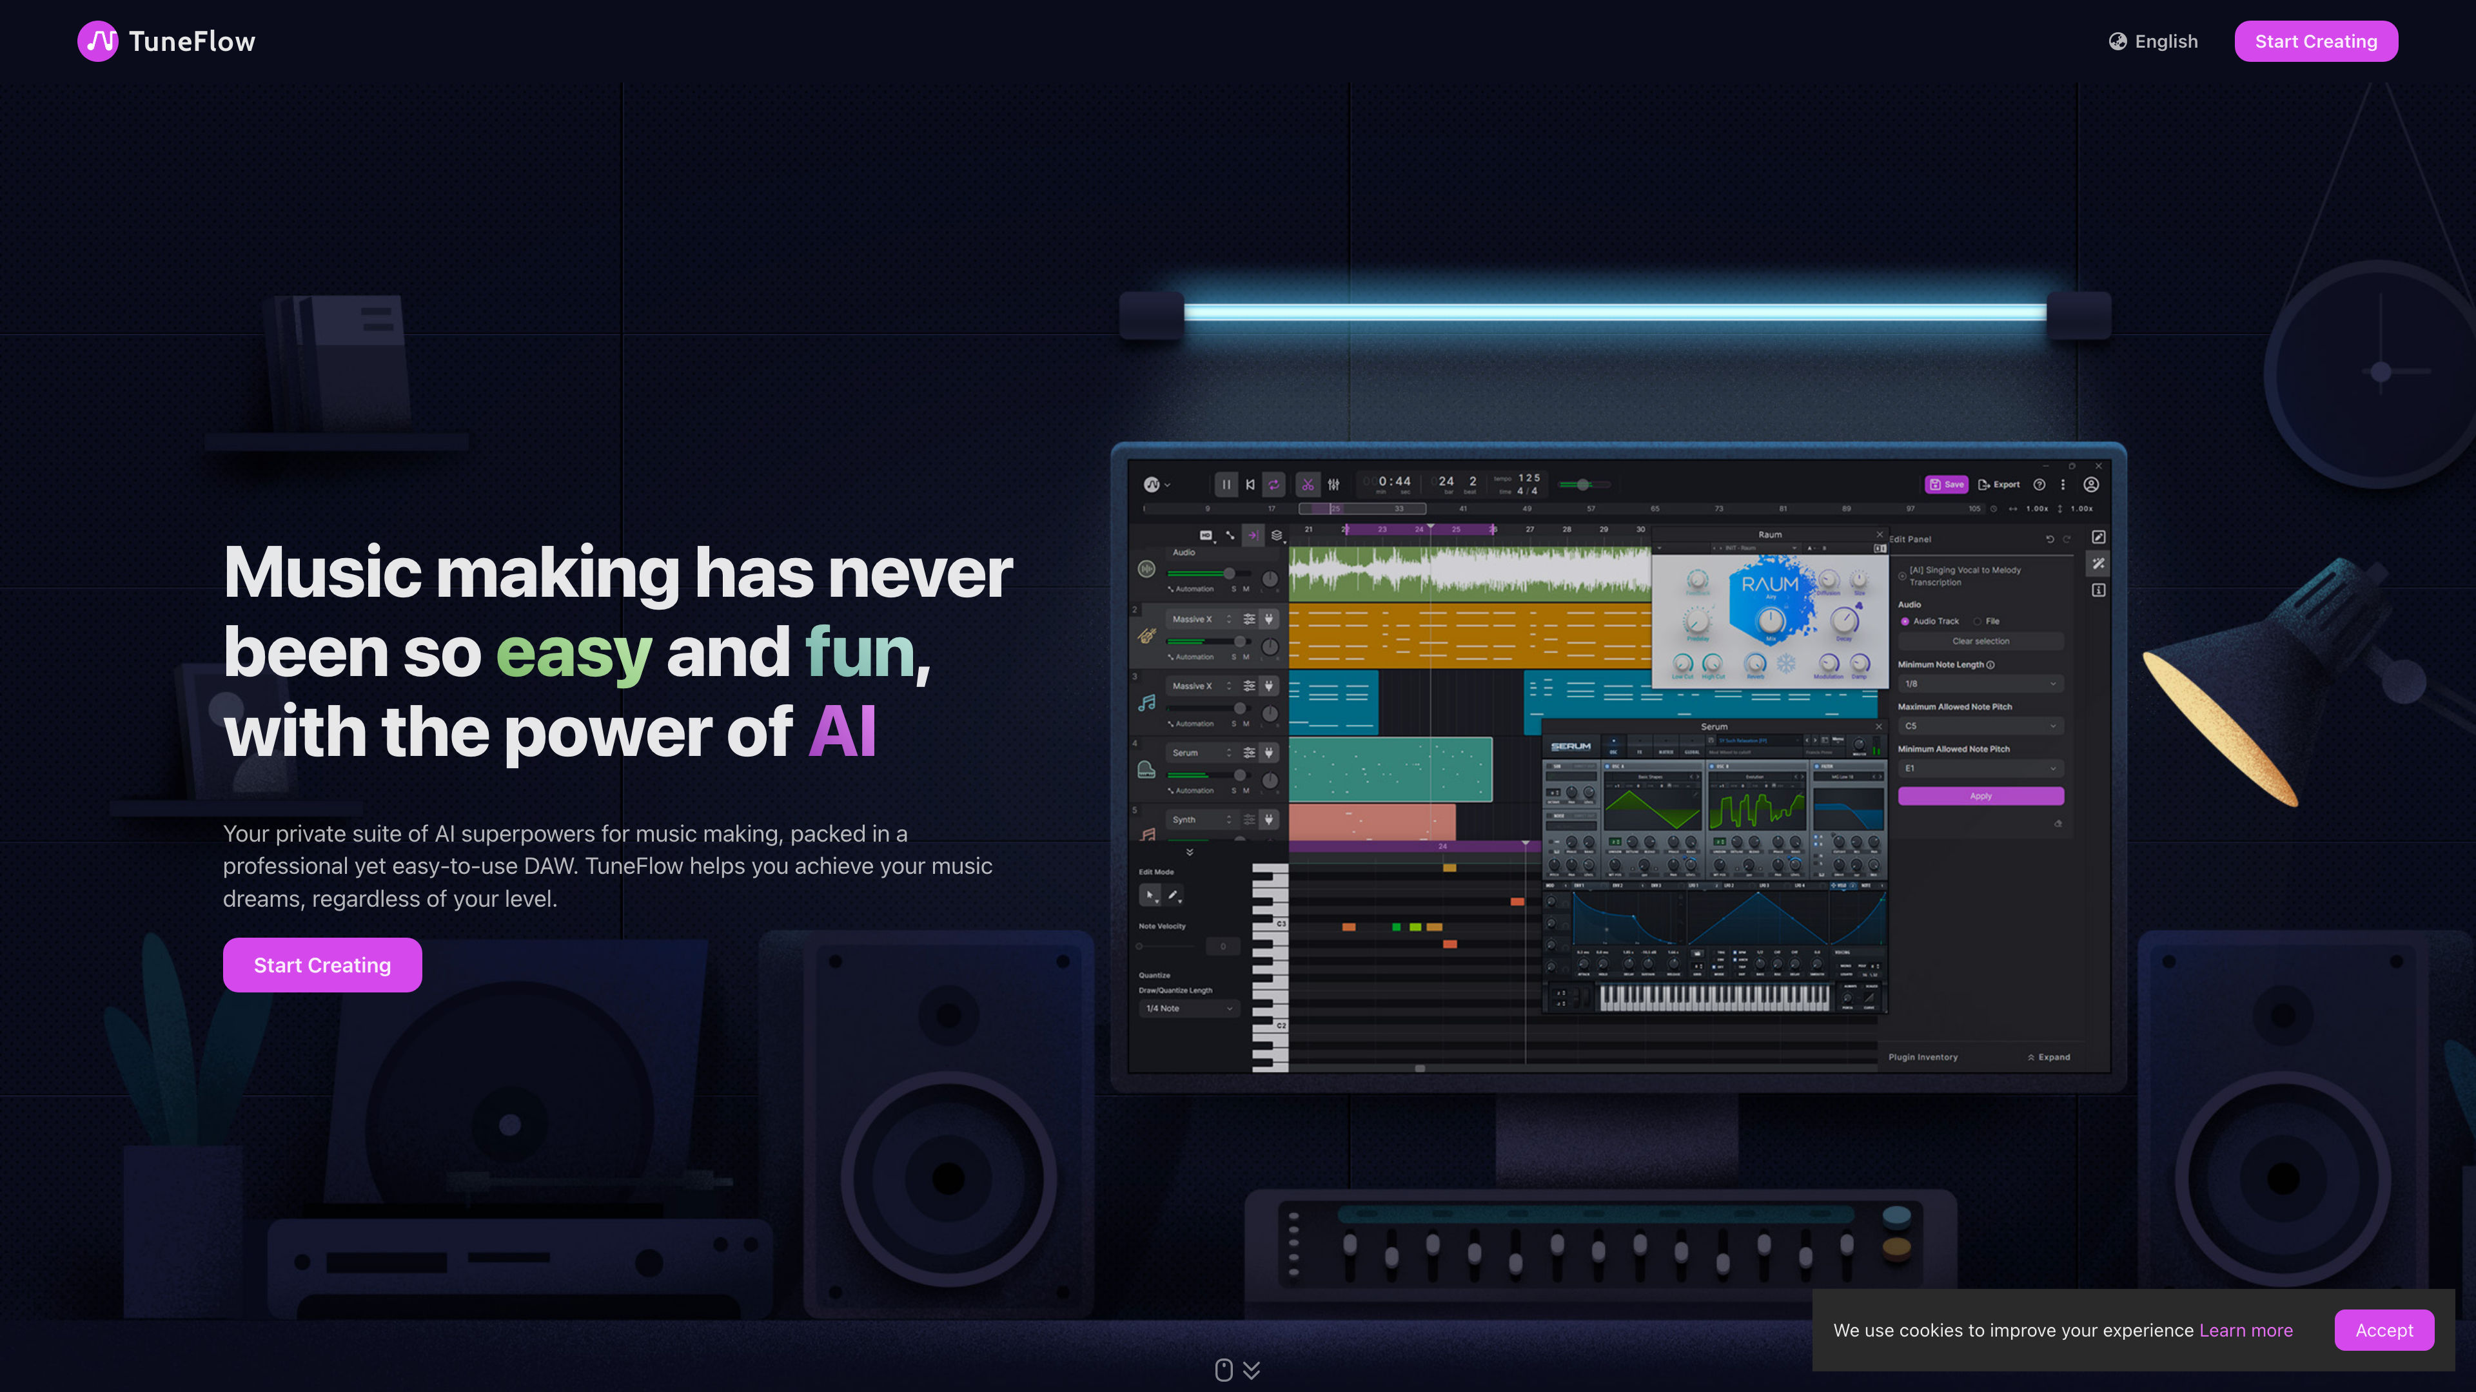Click the violin icon on track 2
The image size is (2476, 1392).
(x=1146, y=635)
